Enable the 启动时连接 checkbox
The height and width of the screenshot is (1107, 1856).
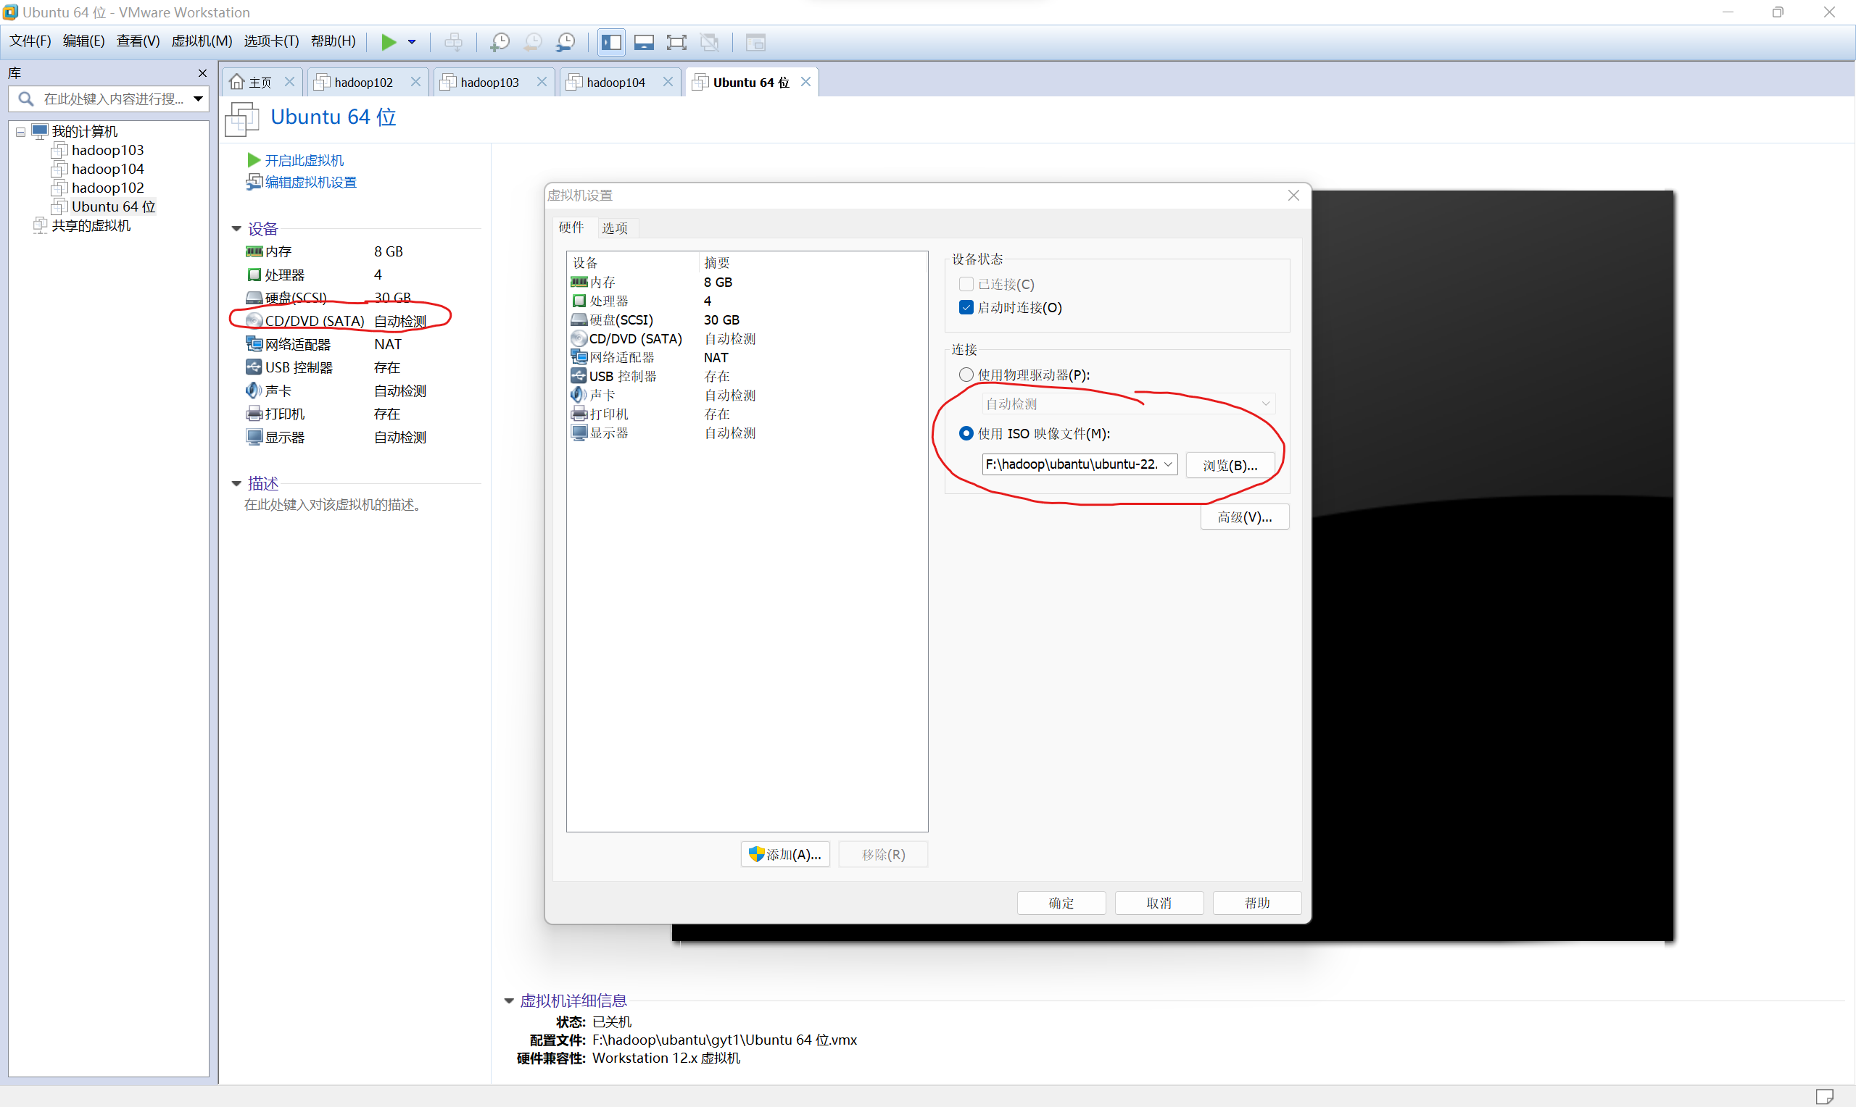(966, 307)
